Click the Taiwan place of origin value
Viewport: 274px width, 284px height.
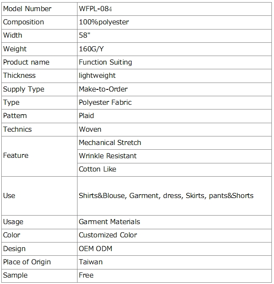(x=91, y=262)
